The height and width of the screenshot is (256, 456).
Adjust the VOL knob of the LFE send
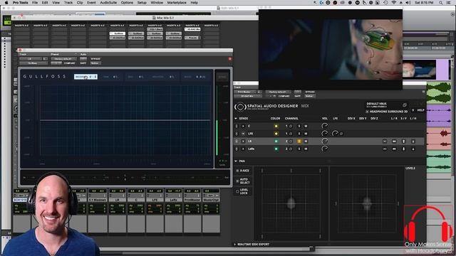click(325, 134)
